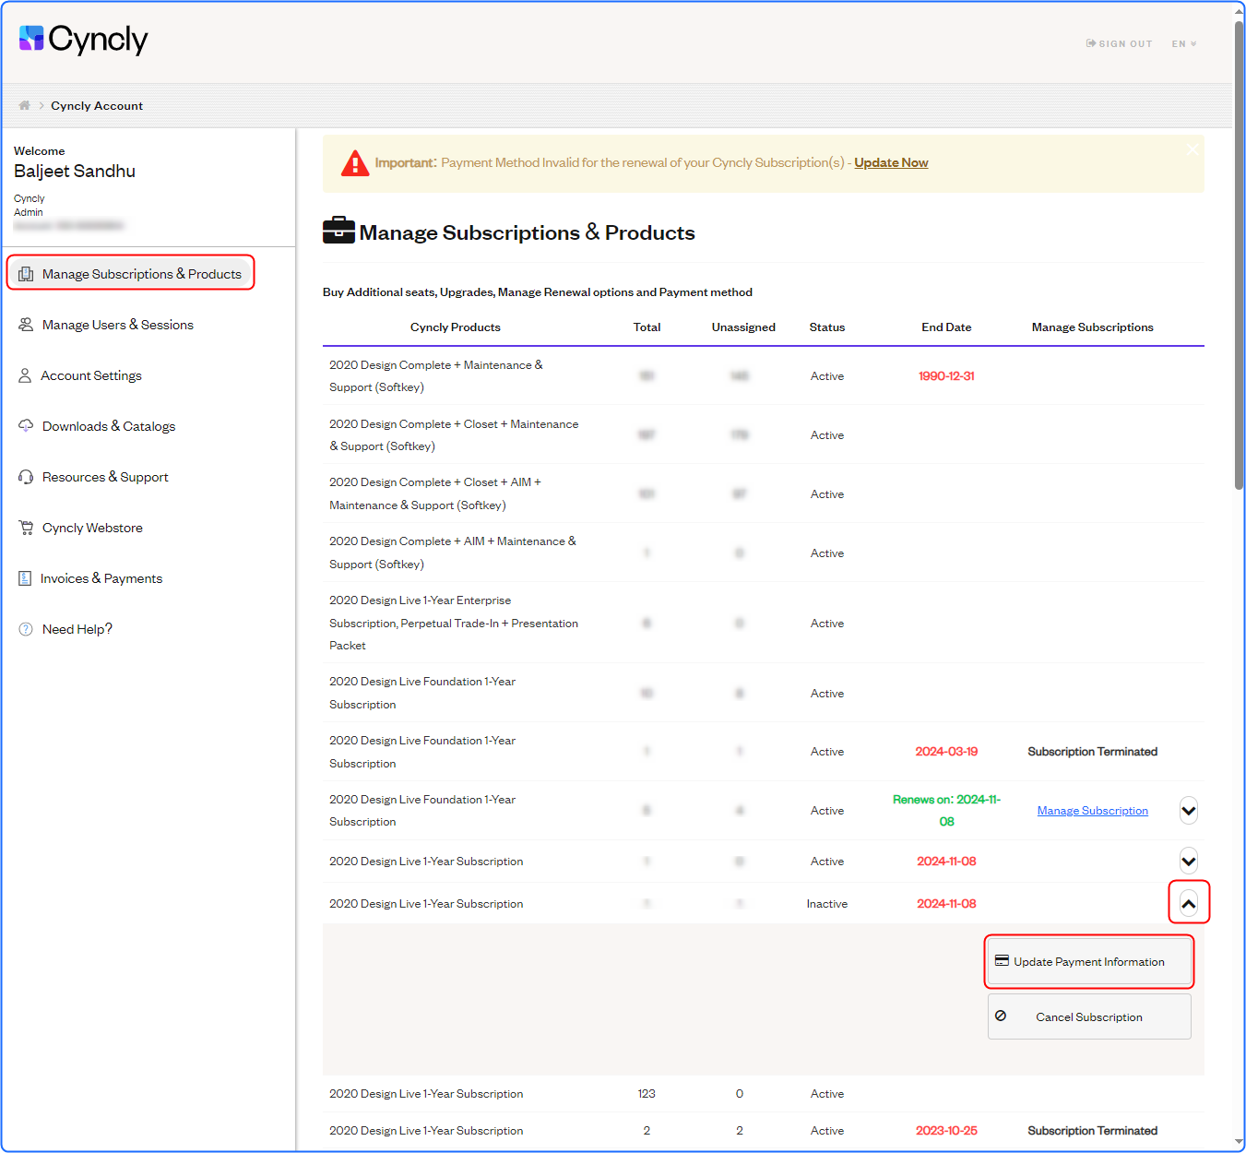Open Manage Subscriptions & Products menu
1246x1153 pixels.
click(x=130, y=274)
